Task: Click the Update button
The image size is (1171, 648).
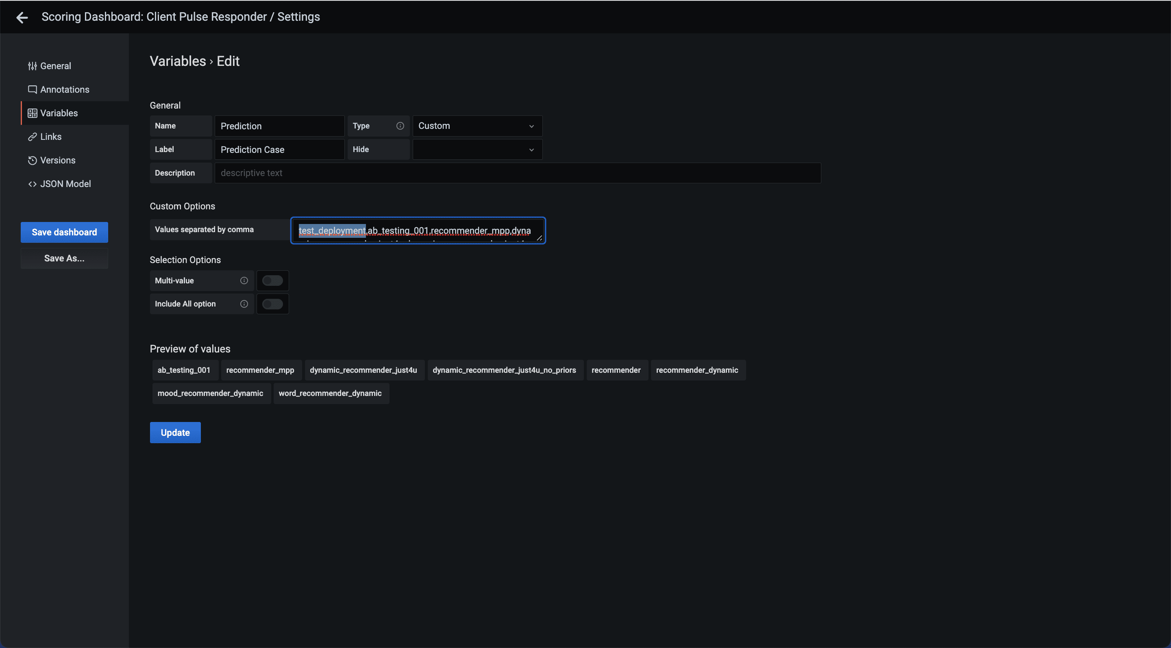Action: coord(175,432)
